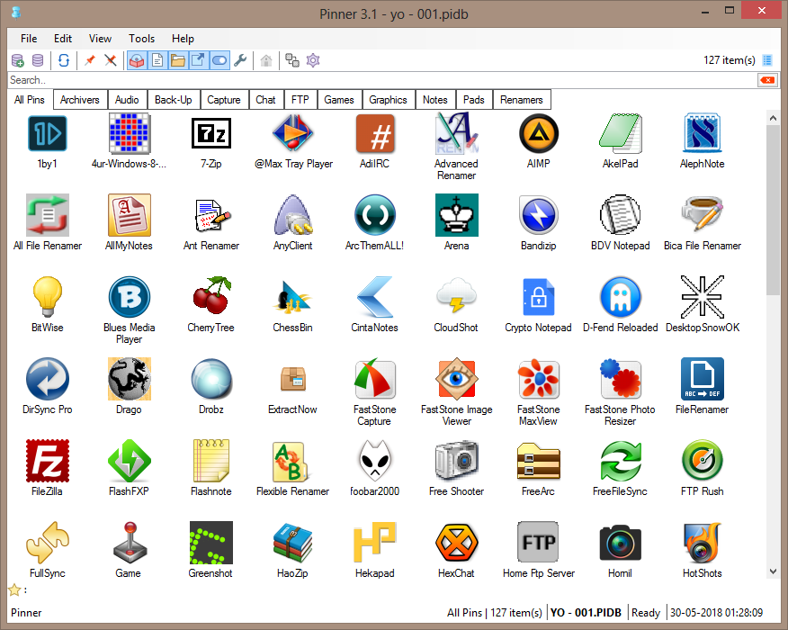This screenshot has height=630, width=788.
Task: Toggle the list view button beside item count
Action: tap(767, 60)
